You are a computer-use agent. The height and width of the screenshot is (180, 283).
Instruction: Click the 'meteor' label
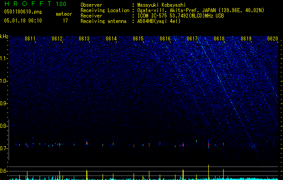click(x=64, y=14)
